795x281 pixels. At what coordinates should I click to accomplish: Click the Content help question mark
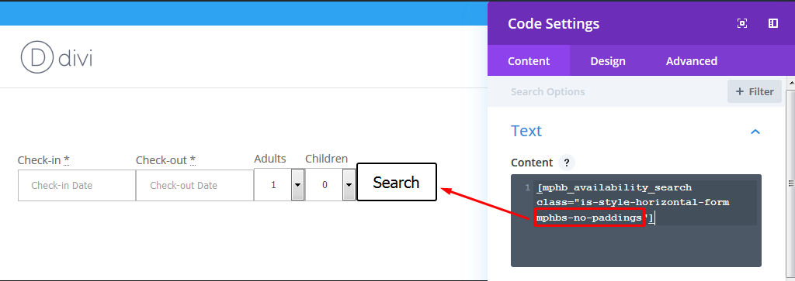(566, 163)
